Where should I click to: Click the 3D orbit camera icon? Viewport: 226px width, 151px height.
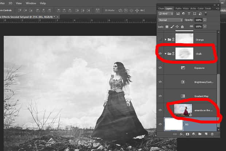(120, 10)
